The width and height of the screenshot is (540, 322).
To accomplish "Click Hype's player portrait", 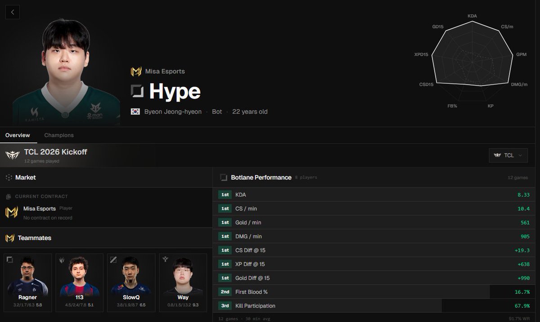I will pos(67,72).
